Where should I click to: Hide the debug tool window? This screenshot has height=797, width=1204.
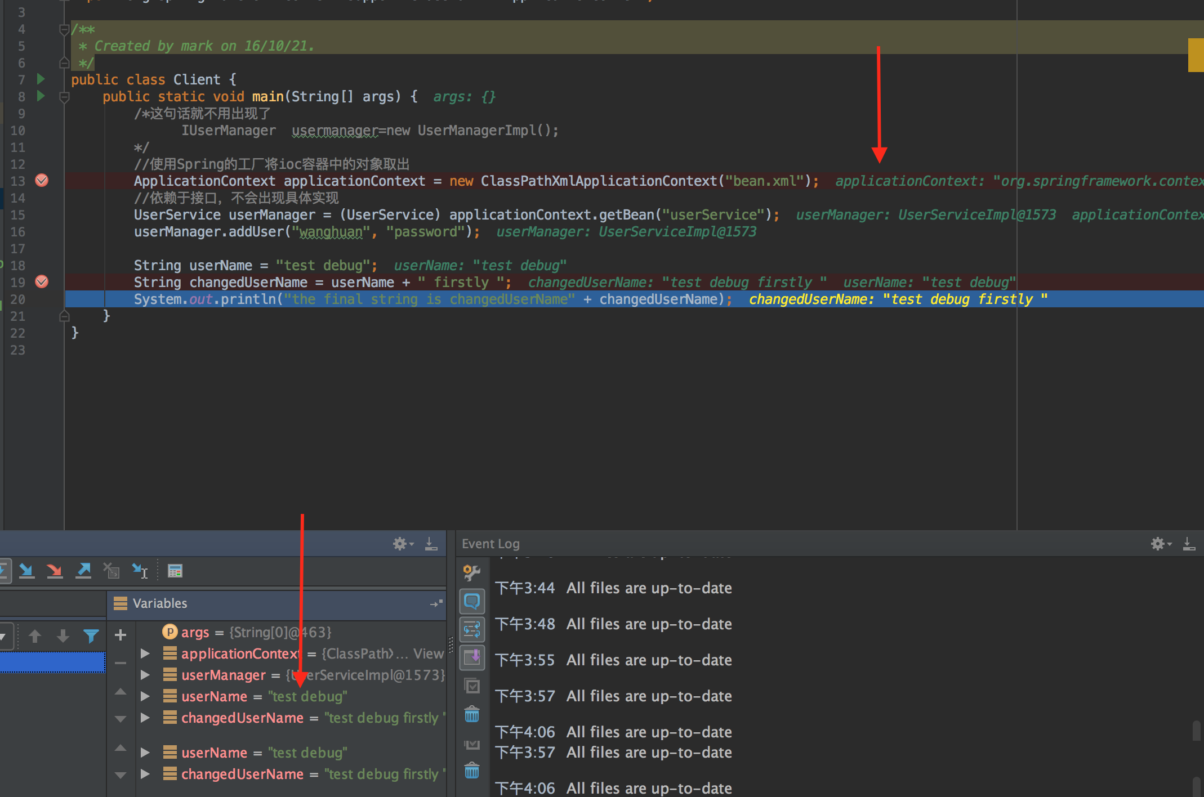431,544
